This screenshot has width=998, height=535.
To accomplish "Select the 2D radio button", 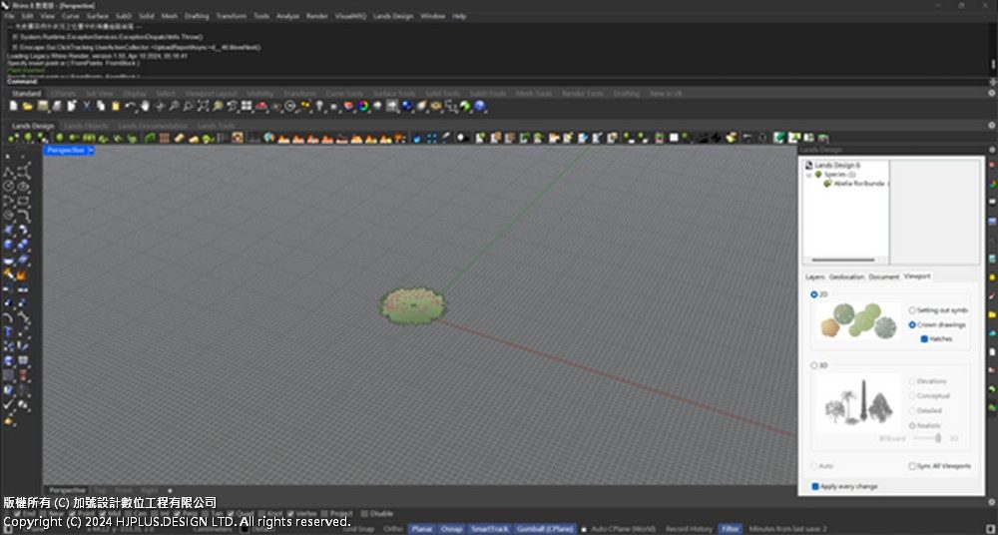I will click(x=814, y=294).
